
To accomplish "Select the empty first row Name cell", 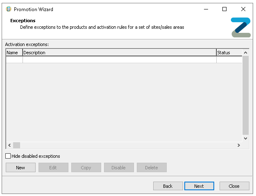I will coord(14,60).
